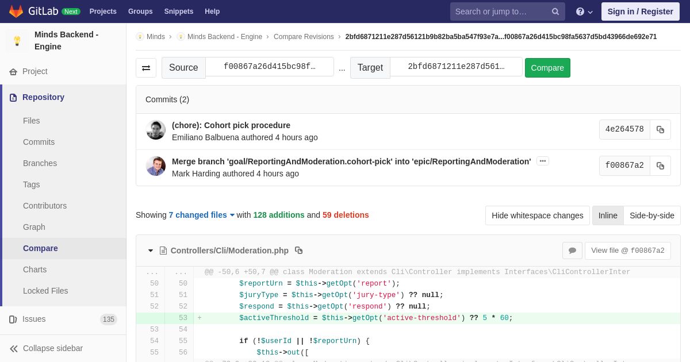Collapse the Controllers/Cli/Moderation.php diff
The image size is (690, 362).
pos(151,251)
